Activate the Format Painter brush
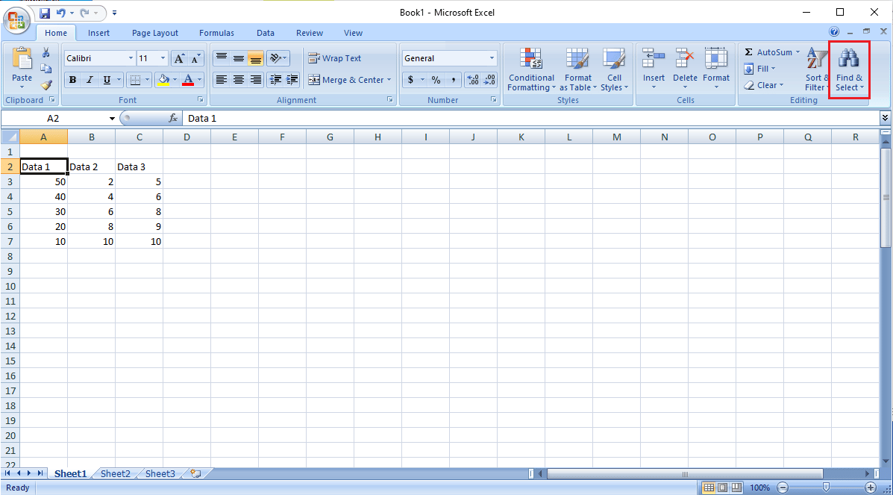Screen dimensions: 893x495 tap(46, 85)
